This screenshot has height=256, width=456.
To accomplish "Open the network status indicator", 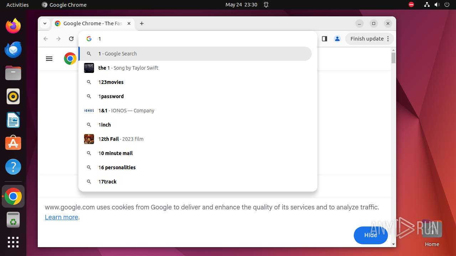I will click(427, 5).
